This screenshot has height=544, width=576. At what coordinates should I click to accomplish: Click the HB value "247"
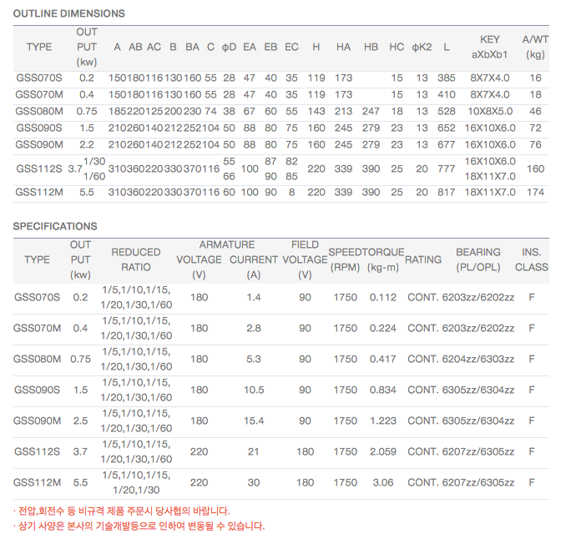point(371,111)
